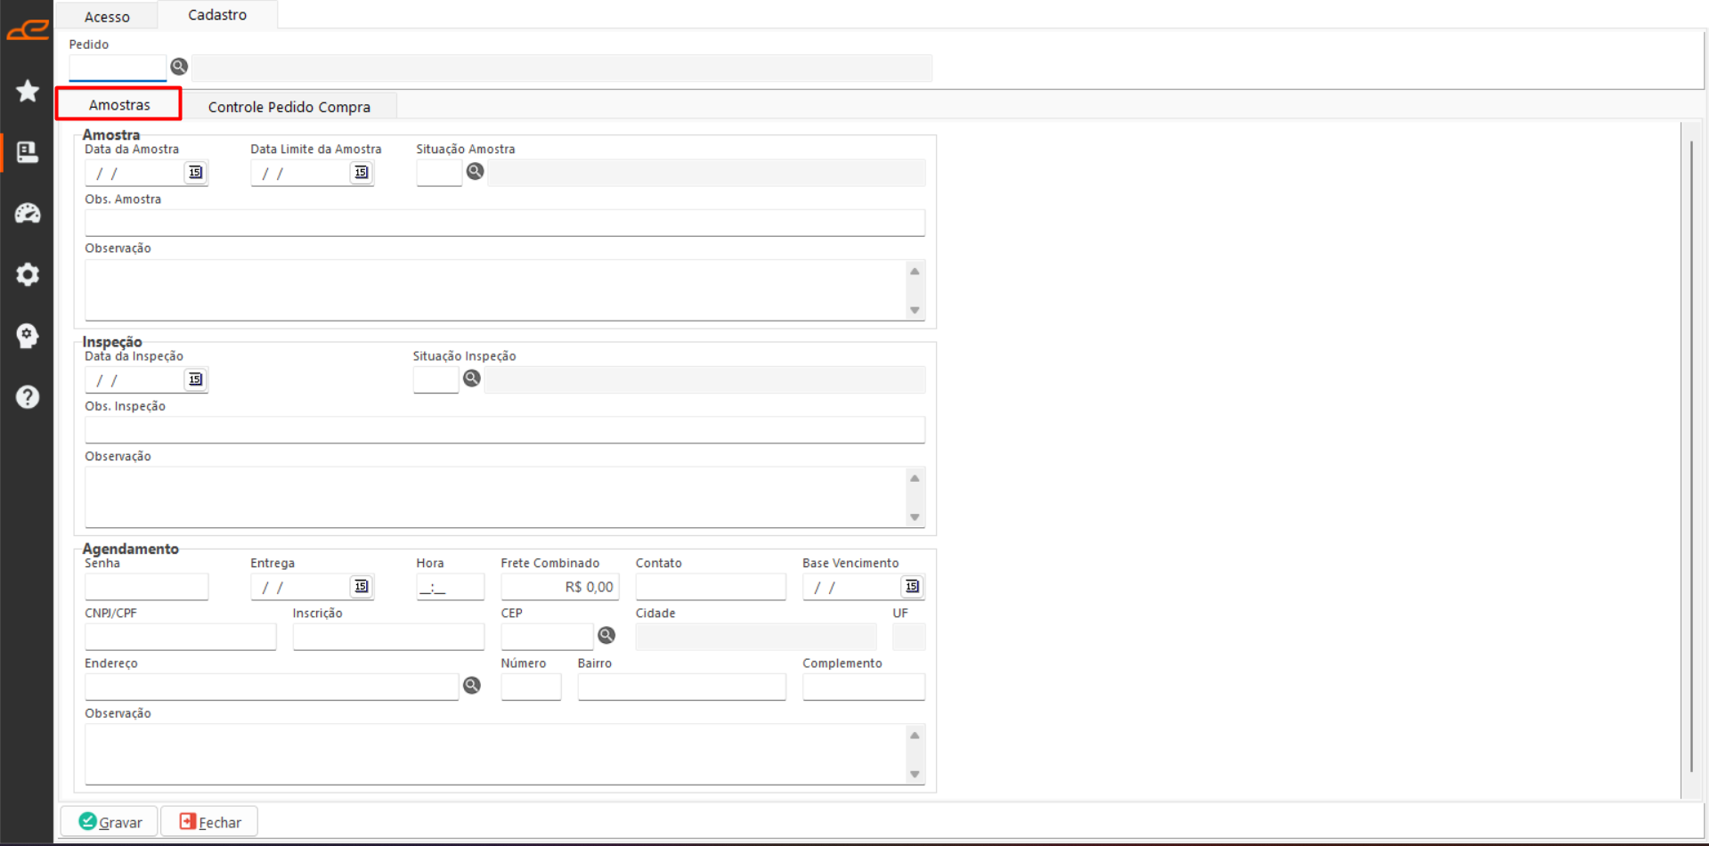Open calendar picker for Base Vencimento
The image size is (1709, 846).
click(x=911, y=586)
